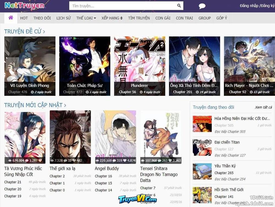
Task: Open Chapter 16 of Angel Buddy
Action: [103, 176]
